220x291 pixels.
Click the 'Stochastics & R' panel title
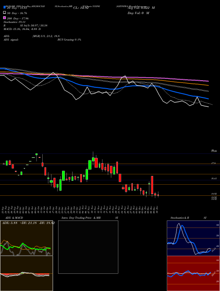click(x=180, y=218)
